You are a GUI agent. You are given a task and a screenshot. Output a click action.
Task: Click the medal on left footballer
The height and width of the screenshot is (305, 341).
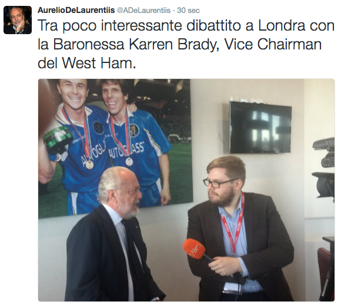pos(89,165)
